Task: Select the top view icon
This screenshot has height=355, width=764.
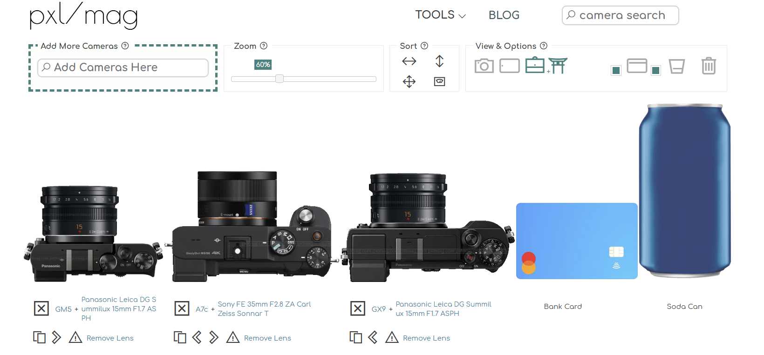Action: point(535,65)
